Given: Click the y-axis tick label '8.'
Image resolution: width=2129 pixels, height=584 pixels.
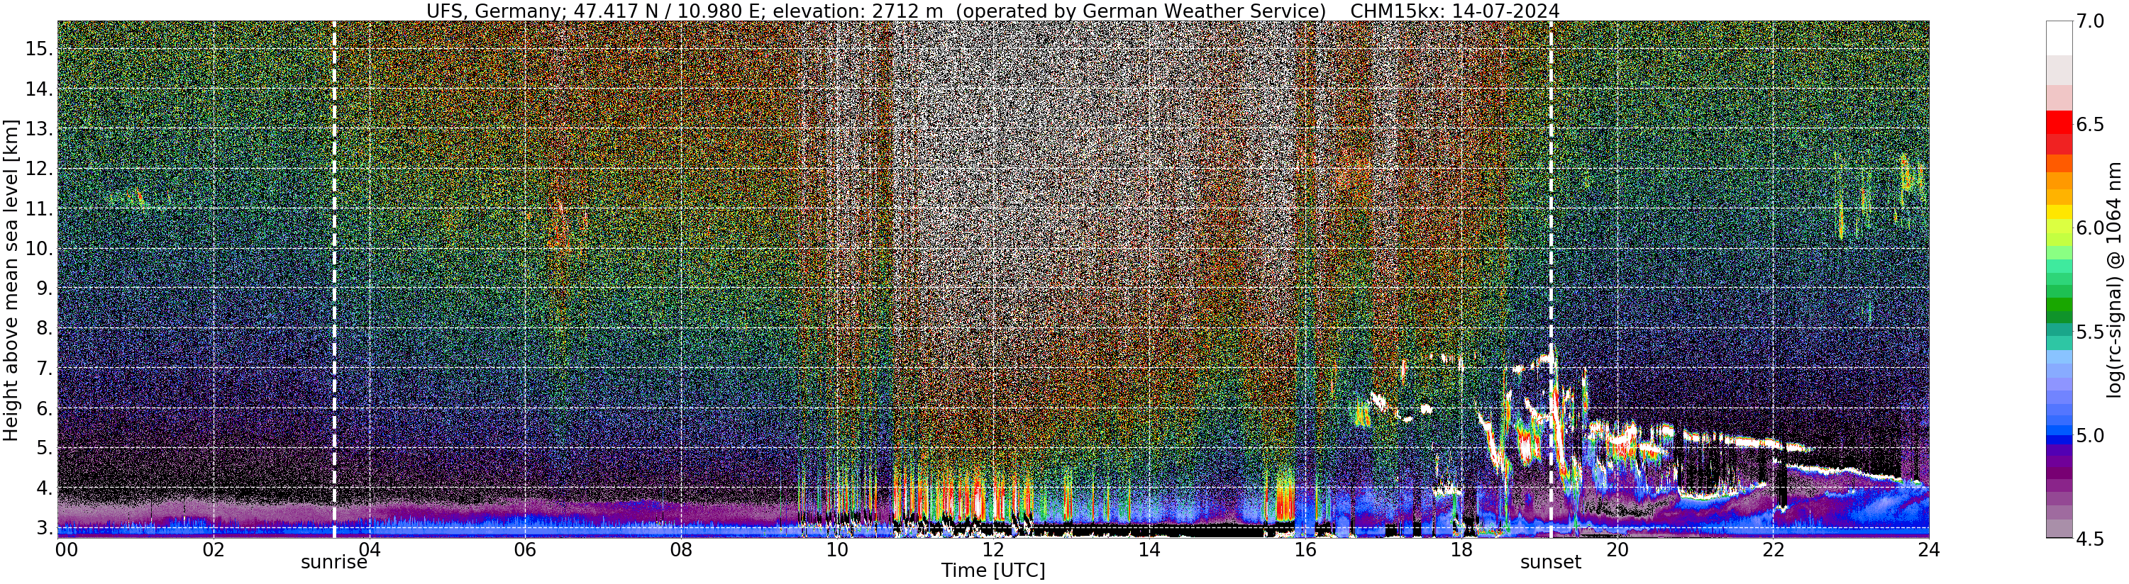Looking at the screenshot, I should coord(45,328).
